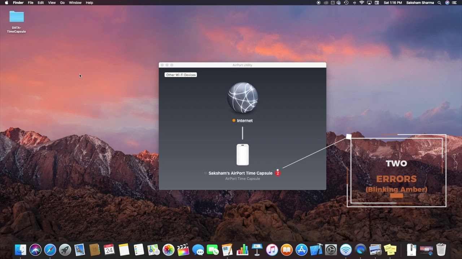Open FaceTime from the Dock

(213, 250)
